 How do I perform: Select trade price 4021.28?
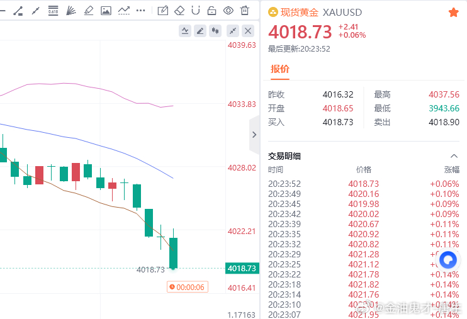(364, 254)
